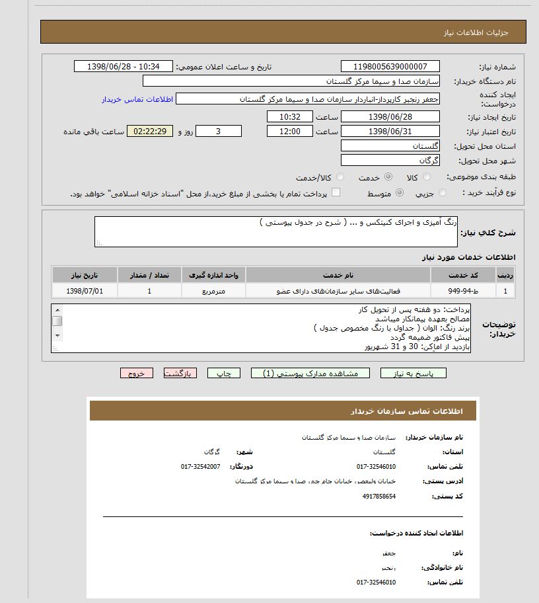Click the بازگشت back button
The height and width of the screenshot is (603, 539).
coord(181,373)
